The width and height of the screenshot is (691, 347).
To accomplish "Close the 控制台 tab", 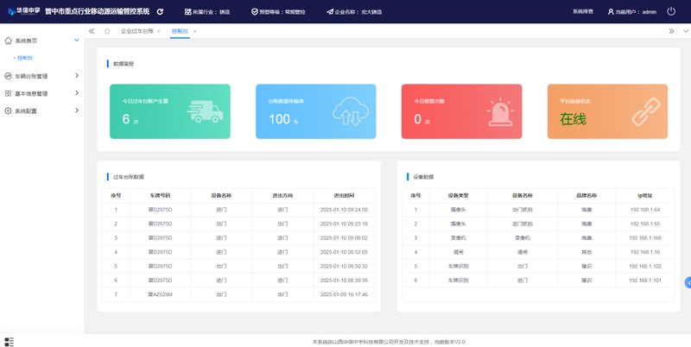I will click(195, 31).
